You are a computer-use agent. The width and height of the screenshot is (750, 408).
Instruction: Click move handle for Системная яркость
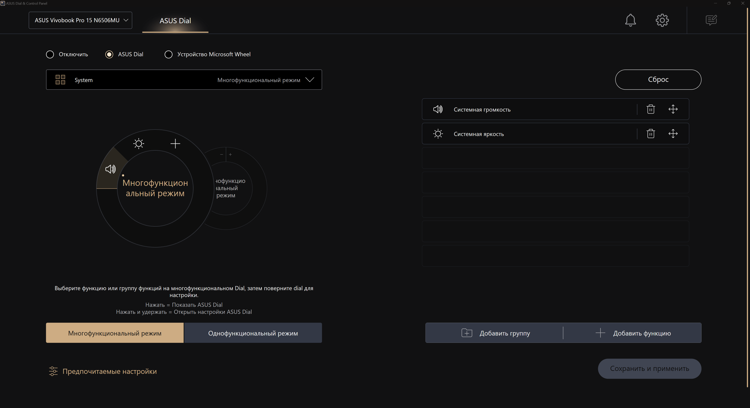click(673, 134)
